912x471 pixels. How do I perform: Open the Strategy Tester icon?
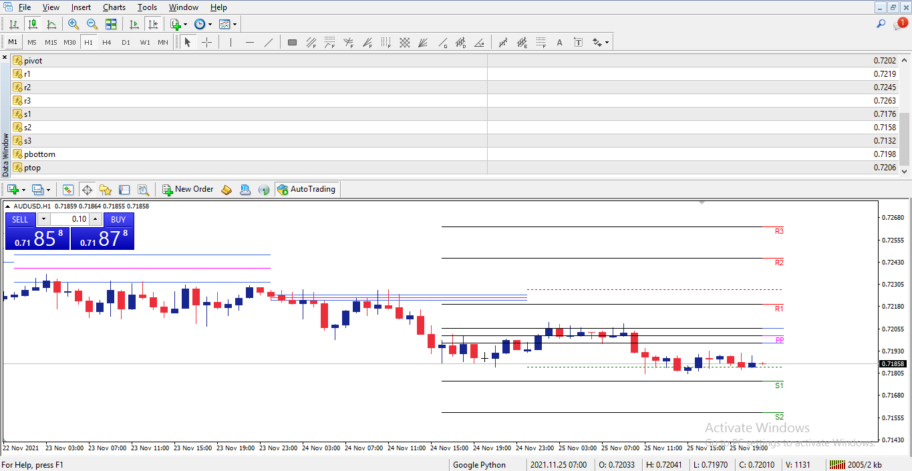[x=143, y=189]
